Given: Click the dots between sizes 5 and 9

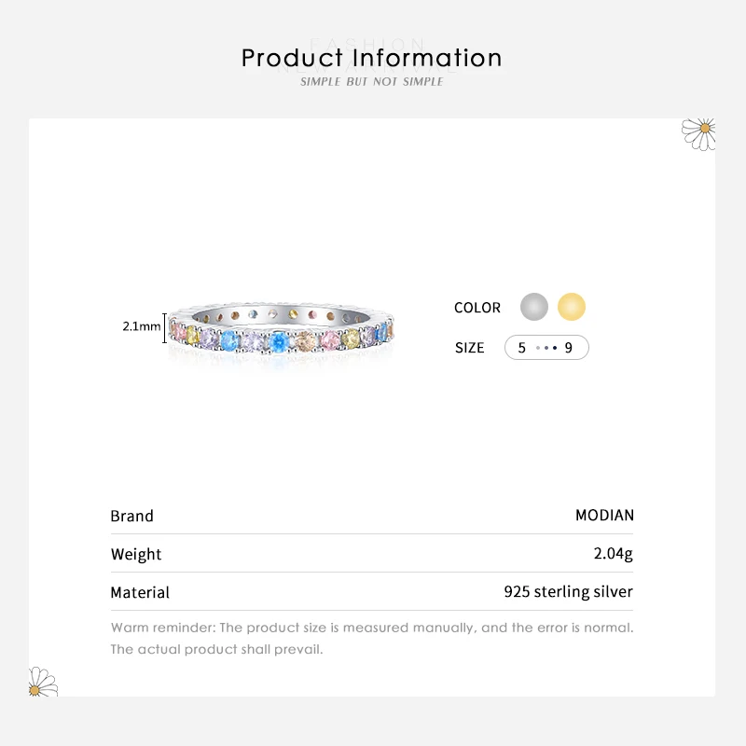Looking at the screenshot, I should coord(546,348).
